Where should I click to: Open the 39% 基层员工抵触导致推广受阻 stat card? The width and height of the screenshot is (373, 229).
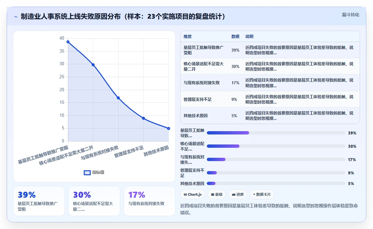[39, 201]
